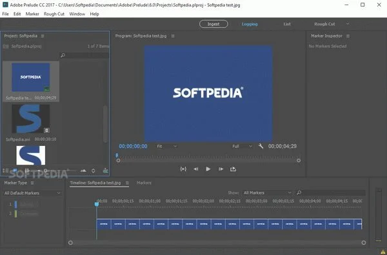Click marker type button numbered 1

click(29, 205)
